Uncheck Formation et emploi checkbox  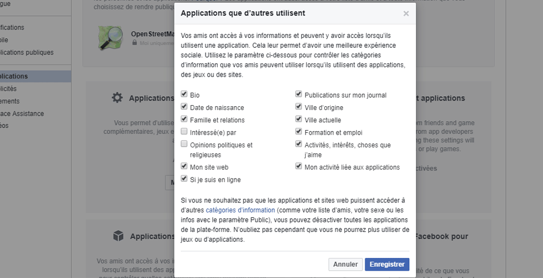(x=299, y=131)
